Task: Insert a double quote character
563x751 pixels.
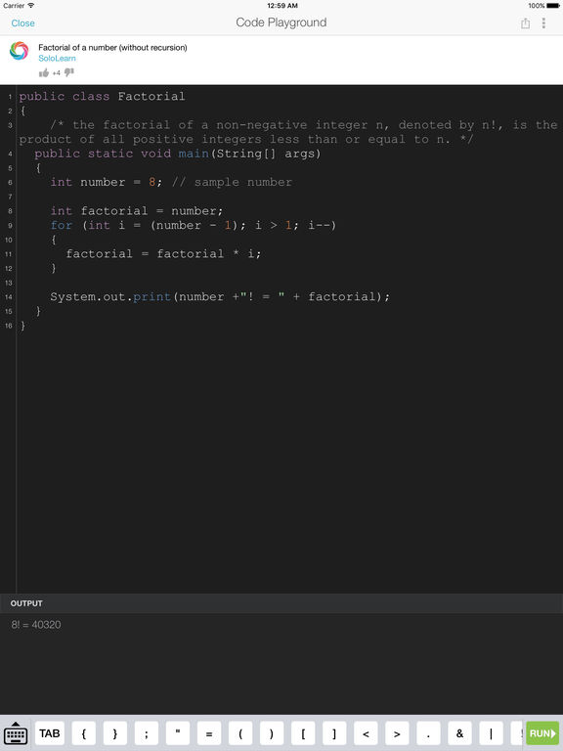Action: point(178,733)
